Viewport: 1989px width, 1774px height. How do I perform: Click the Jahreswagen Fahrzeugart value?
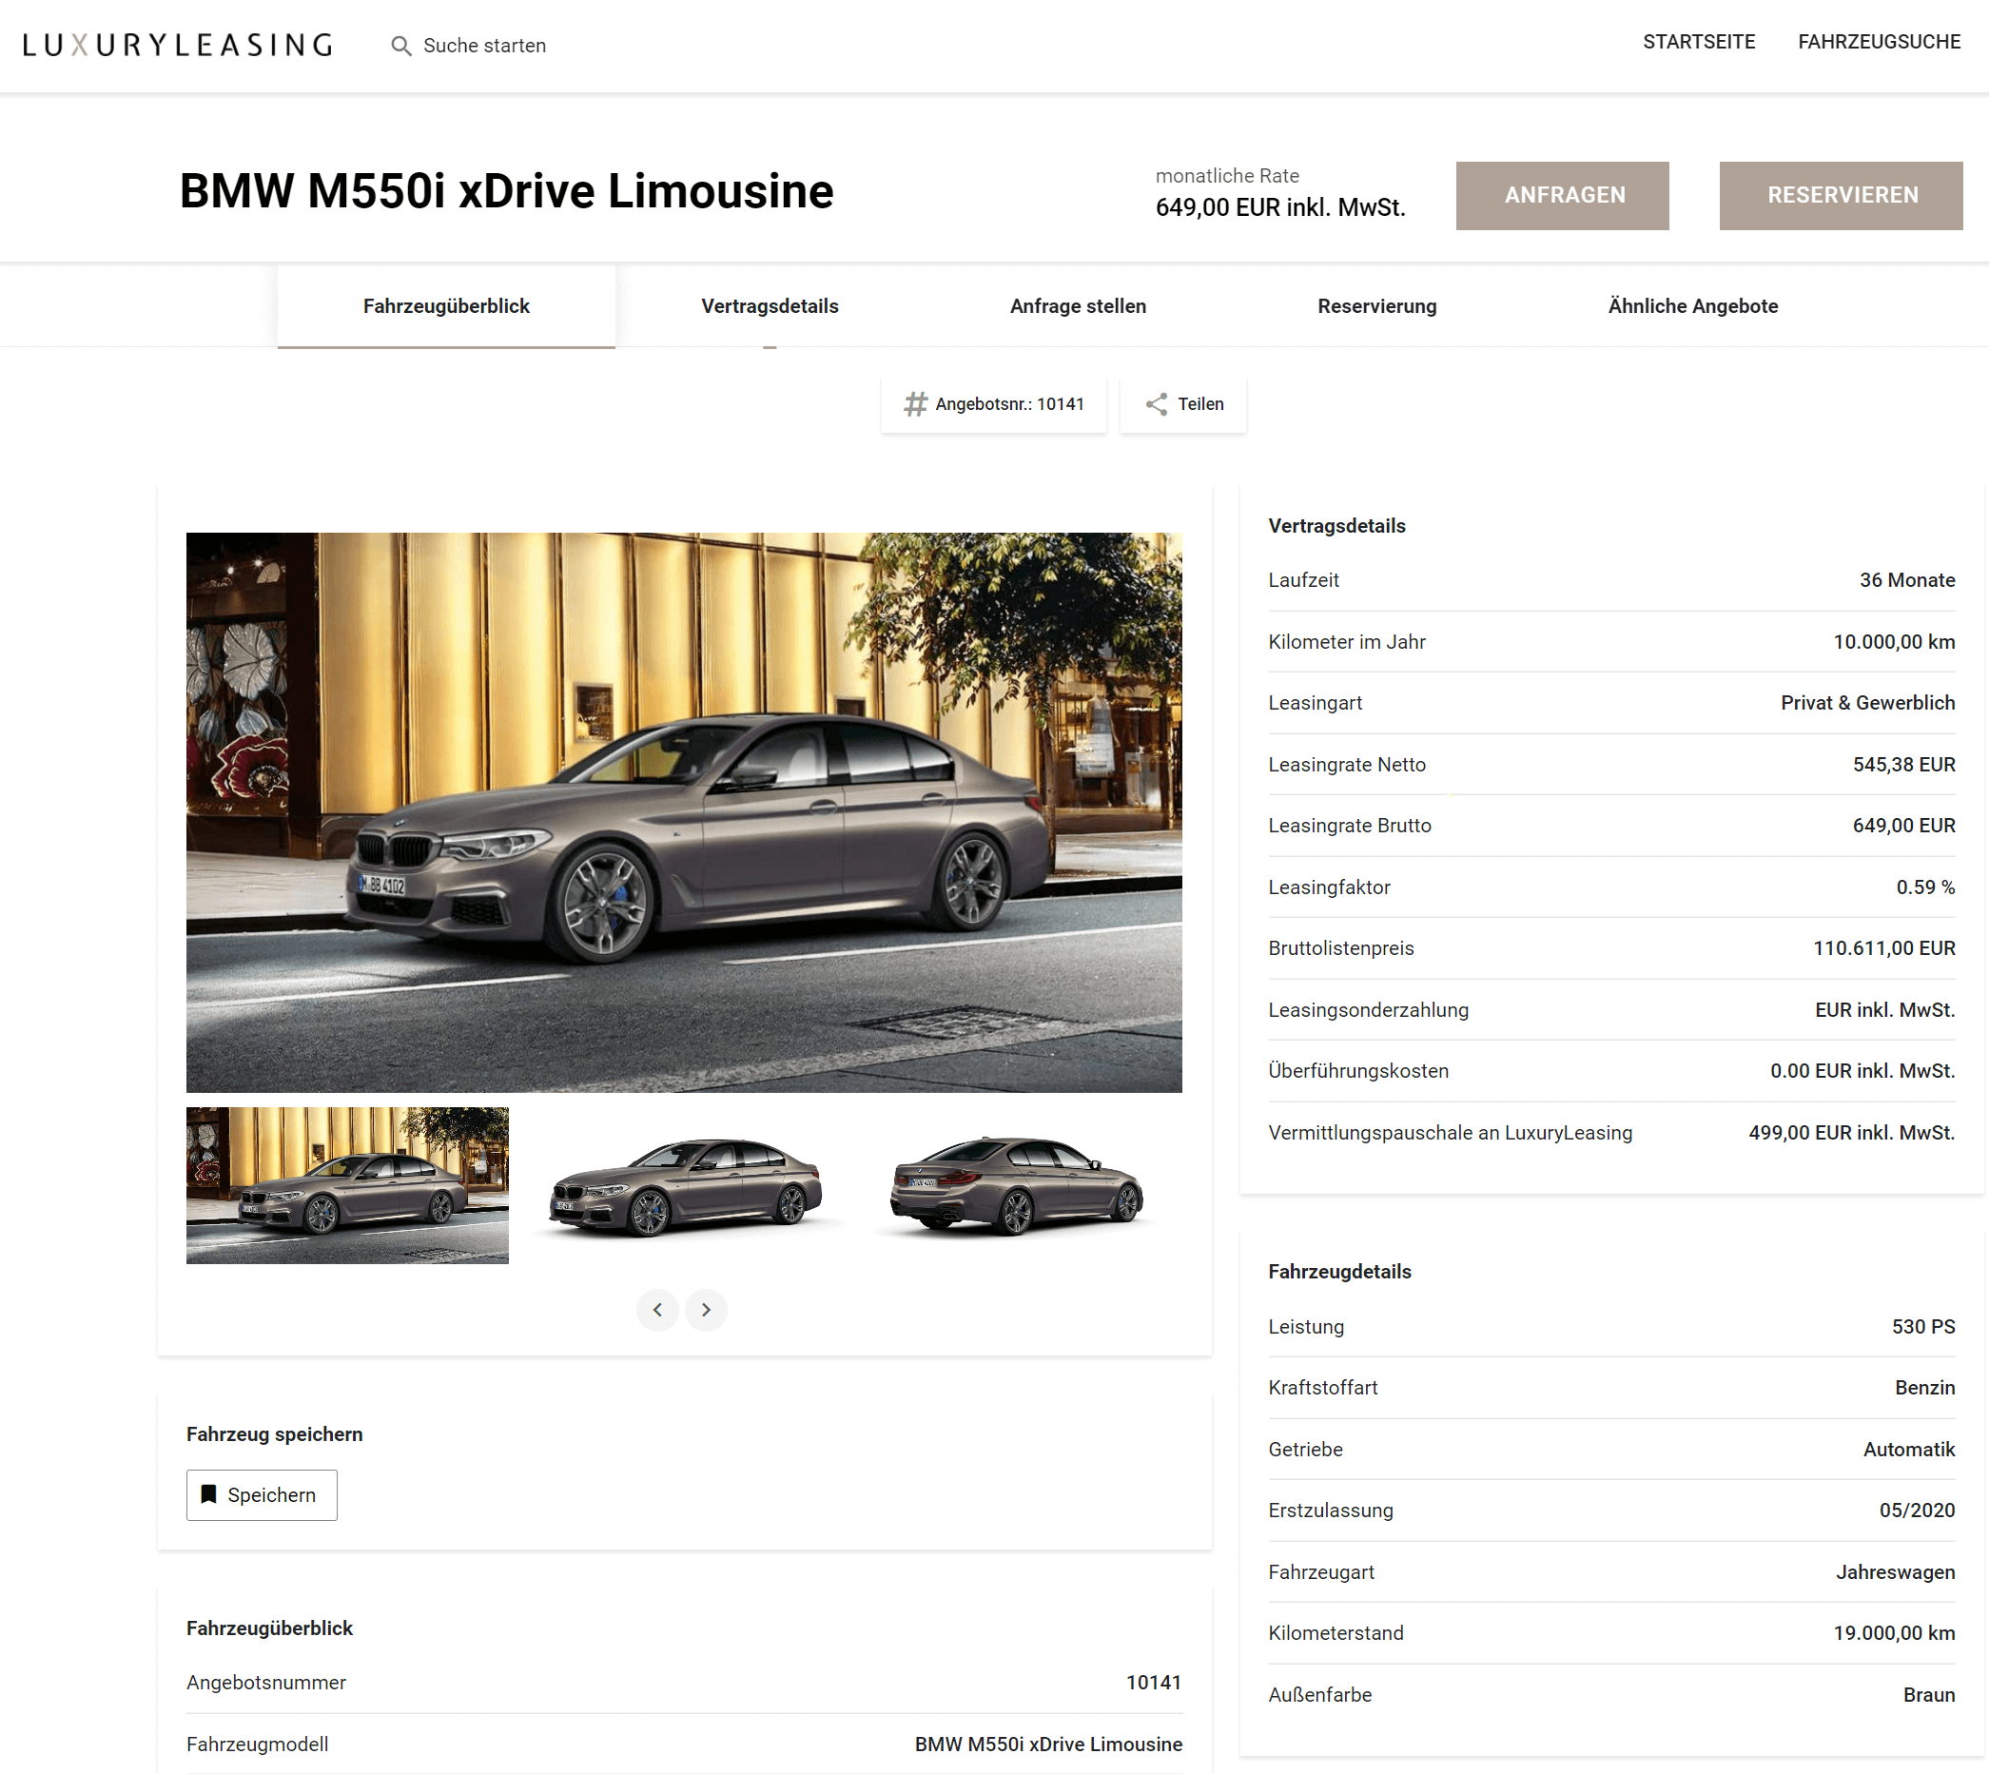click(x=1896, y=1572)
